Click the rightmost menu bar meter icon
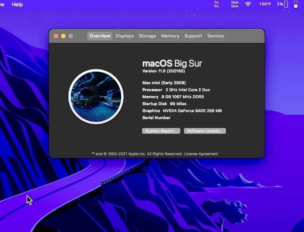The width and height of the screenshot is (304, 232). click(296, 4)
